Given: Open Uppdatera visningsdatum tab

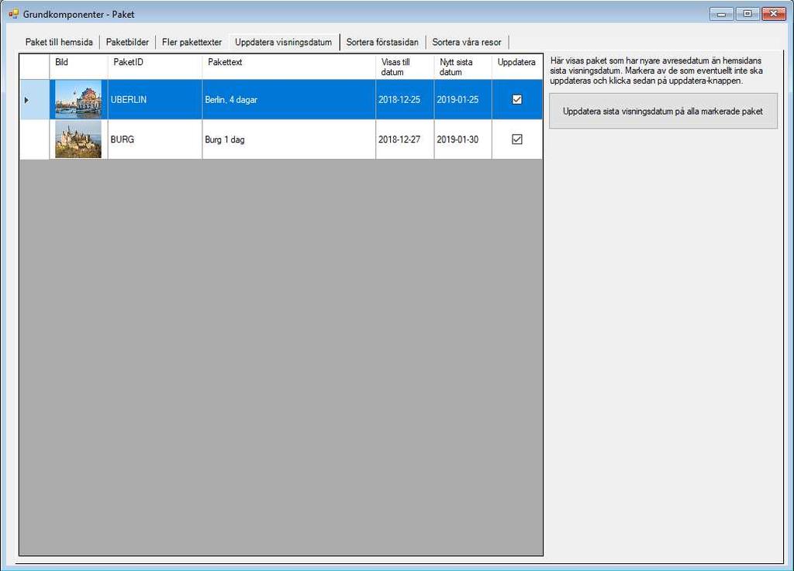Looking at the screenshot, I should click(x=284, y=42).
